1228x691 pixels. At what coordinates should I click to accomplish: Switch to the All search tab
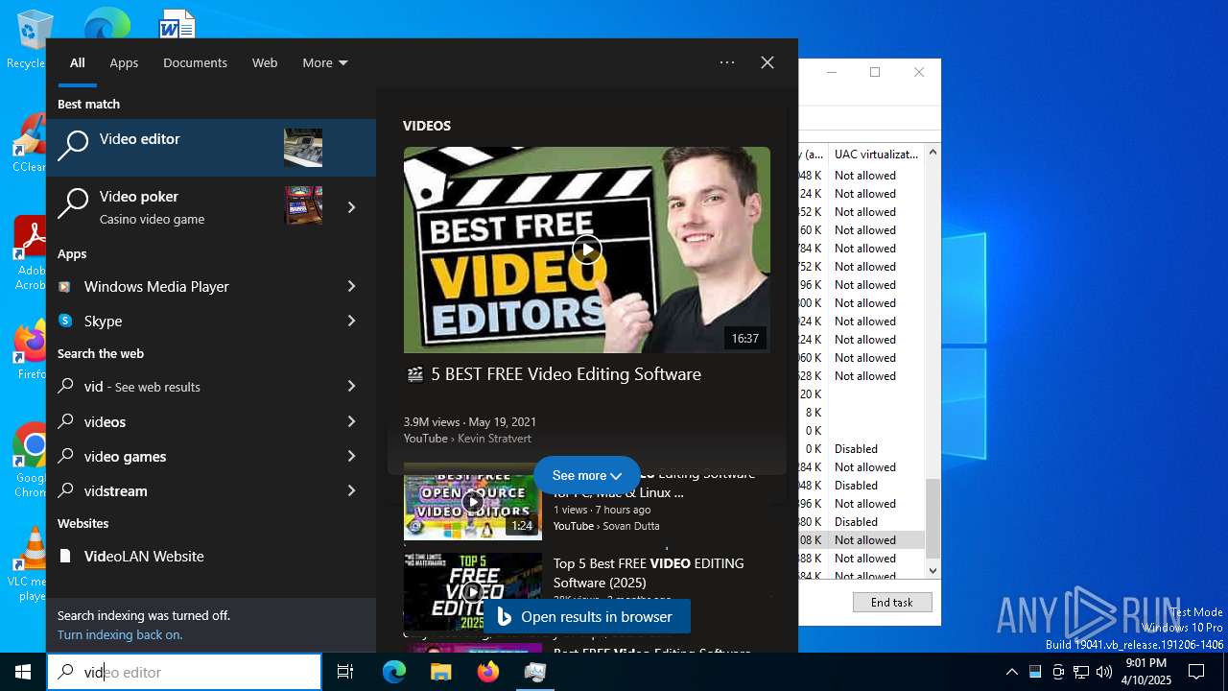77,62
